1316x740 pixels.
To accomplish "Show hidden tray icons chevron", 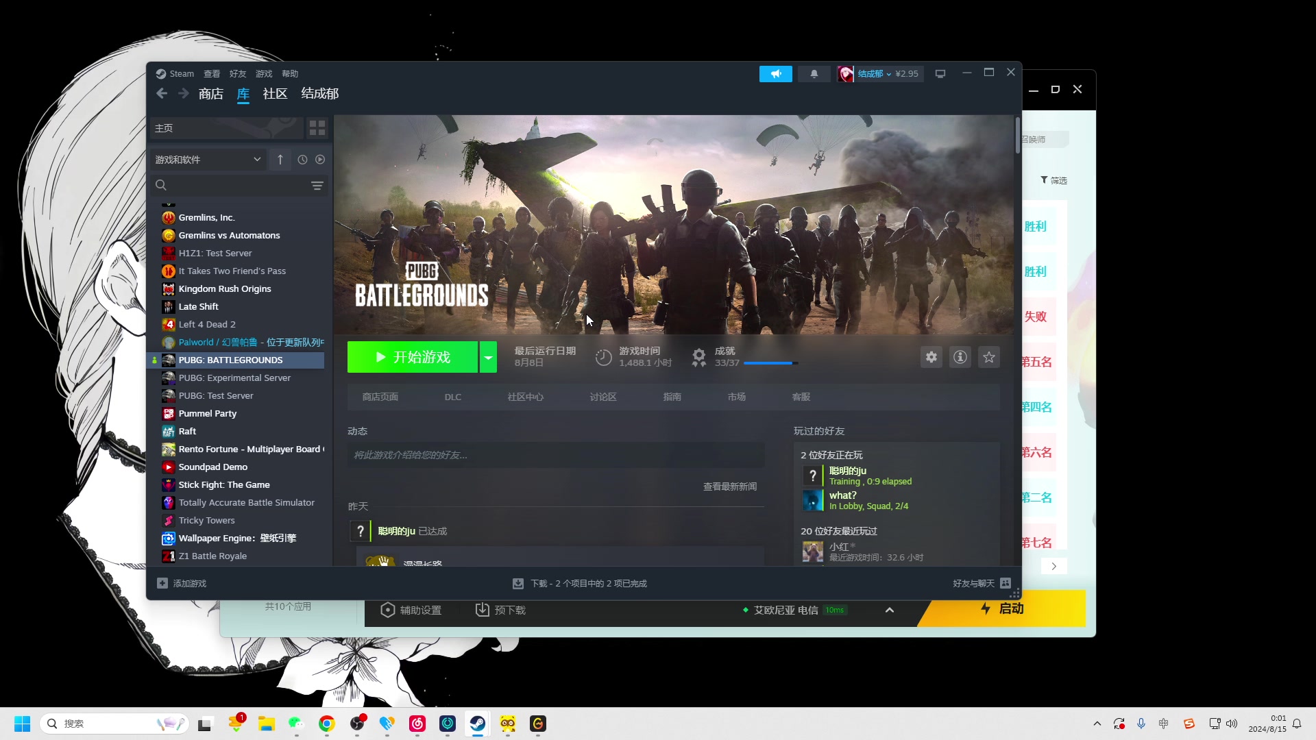I will (1097, 724).
